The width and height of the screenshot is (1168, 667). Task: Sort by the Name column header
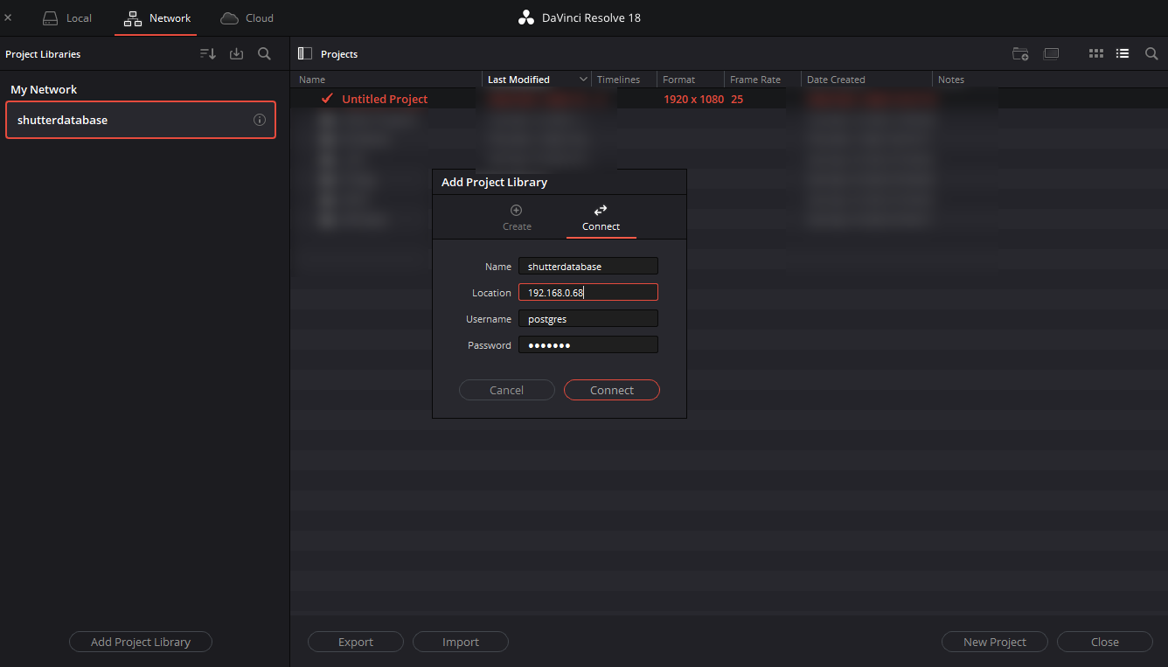tap(312, 80)
